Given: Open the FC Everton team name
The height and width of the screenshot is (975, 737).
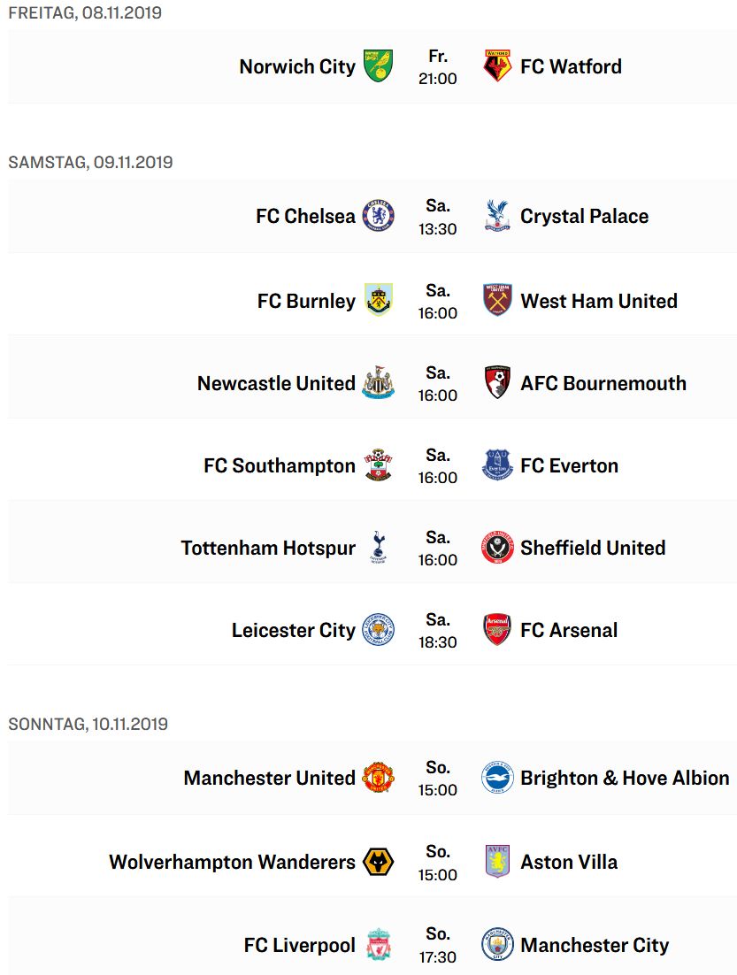Looking at the screenshot, I should tap(570, 465).
